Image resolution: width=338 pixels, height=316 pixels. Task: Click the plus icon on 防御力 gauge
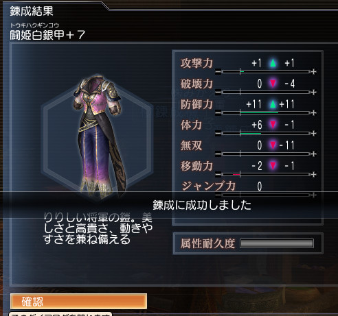(x=314, y=113)
